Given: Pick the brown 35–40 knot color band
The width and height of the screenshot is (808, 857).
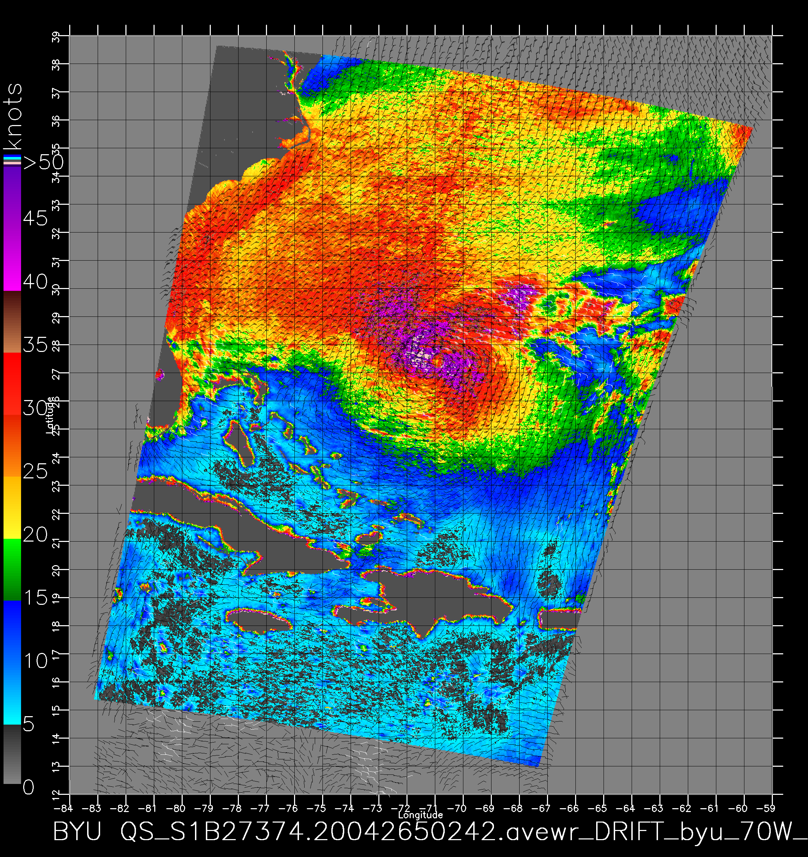Looking at the screenshot, I should click(12, 322).
